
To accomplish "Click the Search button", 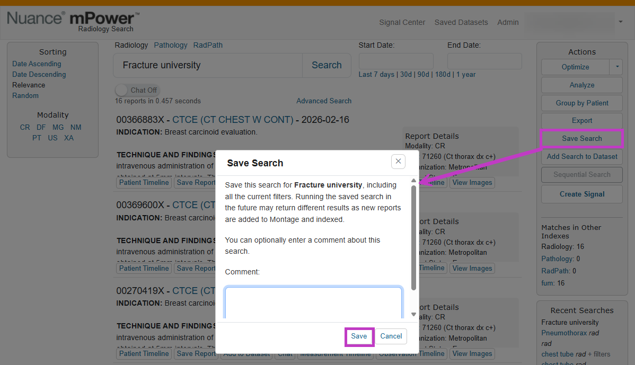I will 327,65.
